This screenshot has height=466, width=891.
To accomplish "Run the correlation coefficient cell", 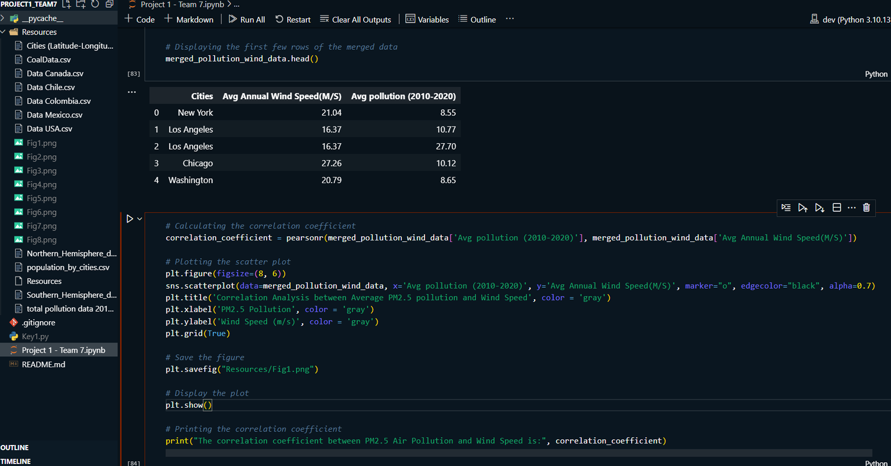I will click(130, 219).
